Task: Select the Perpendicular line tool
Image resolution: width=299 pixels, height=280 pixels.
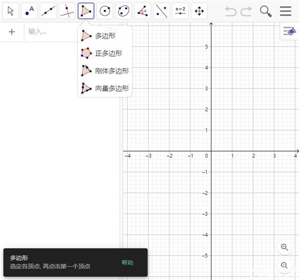Action: pos(67,11)
